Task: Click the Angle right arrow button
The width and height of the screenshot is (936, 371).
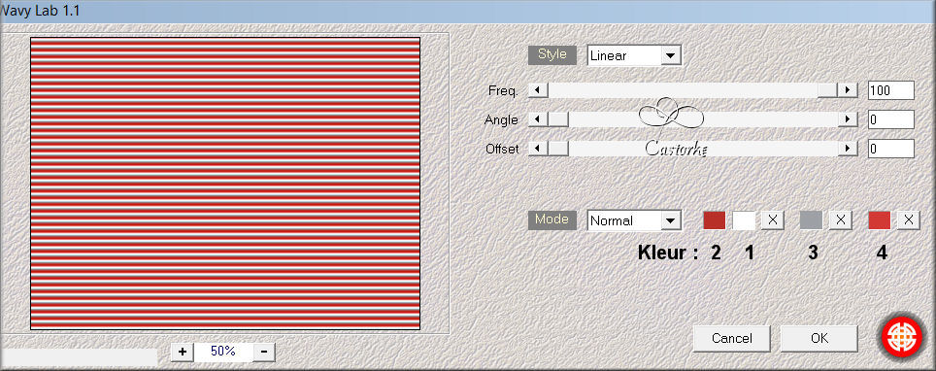Action: [848, 119]
